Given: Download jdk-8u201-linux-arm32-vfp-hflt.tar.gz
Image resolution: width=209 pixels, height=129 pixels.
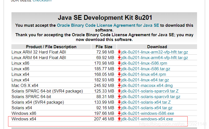Looking at the screenshot, I should [x=155, y=52].
